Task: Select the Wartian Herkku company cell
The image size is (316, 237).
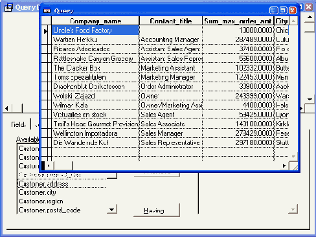Action: [x=95, y=39]
